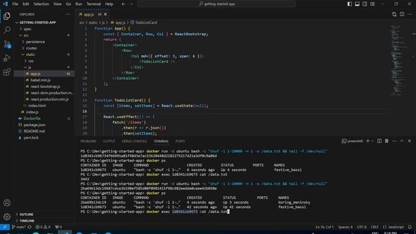Open package.json file

tap(34, 125)
